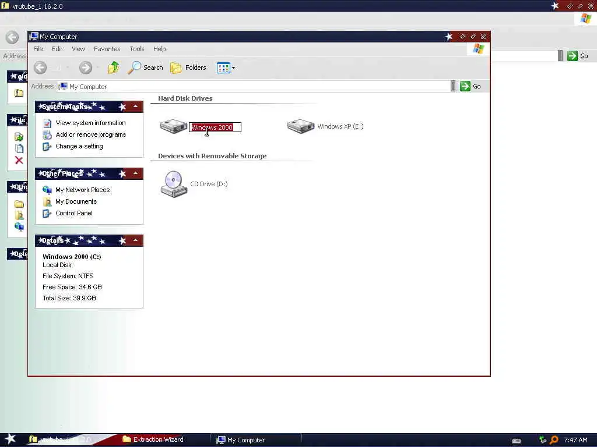Click the Windows XP (E:) label
The height and width of the screenshot is (447, 597).
coord(340,126)
